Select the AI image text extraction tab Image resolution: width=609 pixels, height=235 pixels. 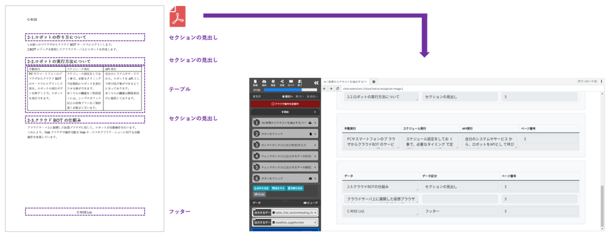(346, 82)
